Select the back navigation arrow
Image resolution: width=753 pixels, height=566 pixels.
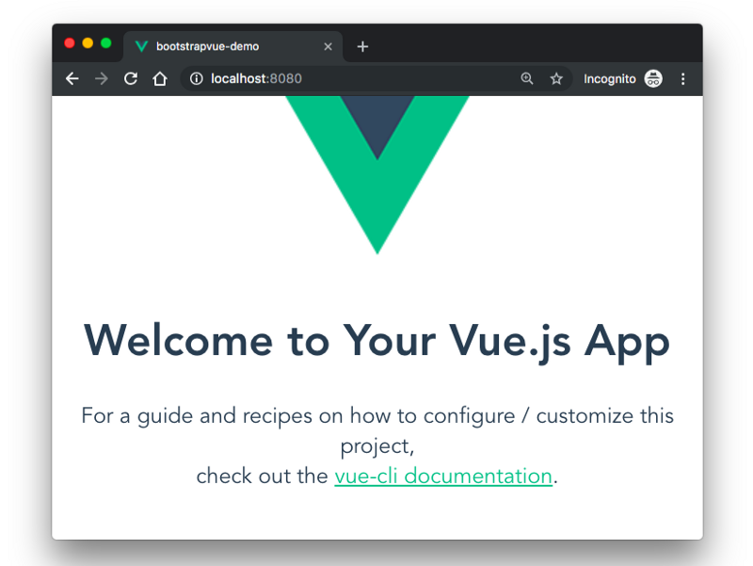(x=72, y=78)
